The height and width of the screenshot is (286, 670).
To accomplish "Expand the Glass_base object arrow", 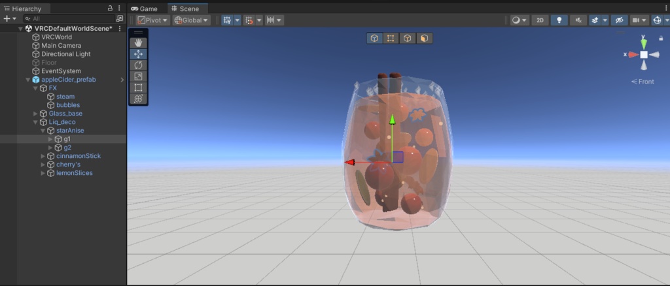I will point(35,114).
